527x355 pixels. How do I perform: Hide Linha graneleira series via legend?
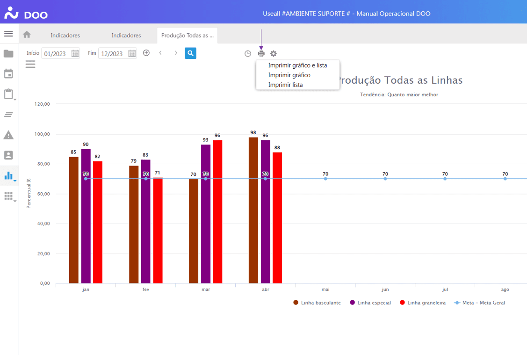pos(422,303)
